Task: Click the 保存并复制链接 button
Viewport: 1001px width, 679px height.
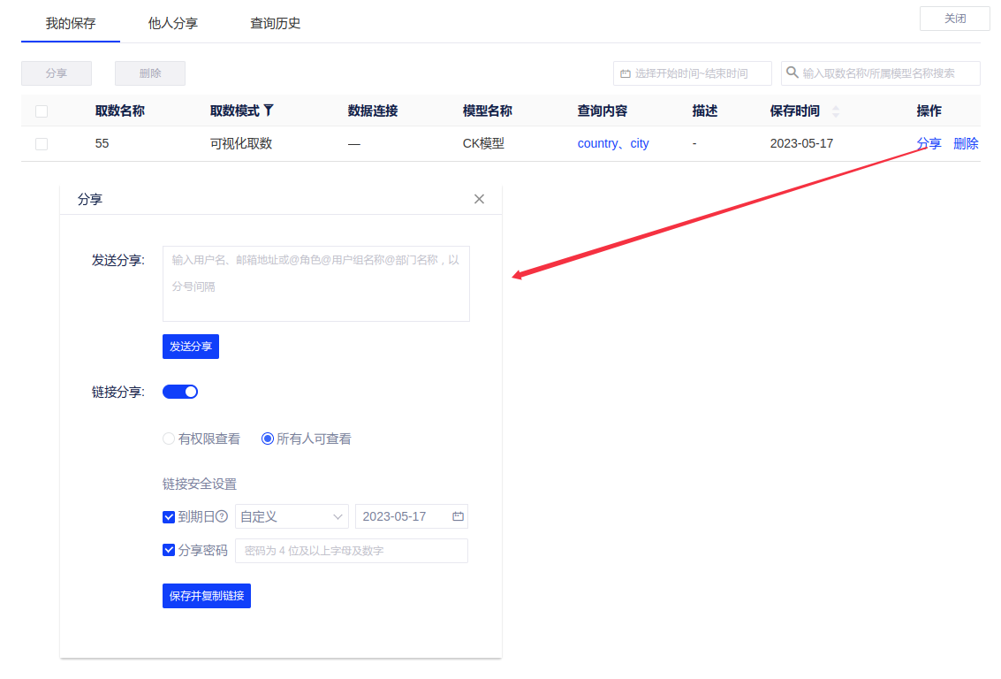Action: click(x=207, y=596)
